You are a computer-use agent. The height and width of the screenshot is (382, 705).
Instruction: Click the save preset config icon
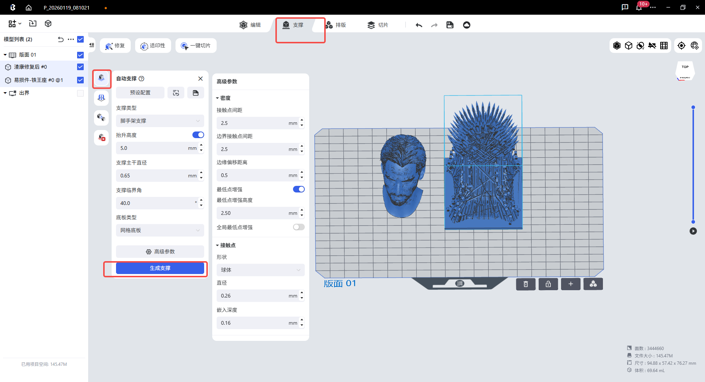coord(196,93)
